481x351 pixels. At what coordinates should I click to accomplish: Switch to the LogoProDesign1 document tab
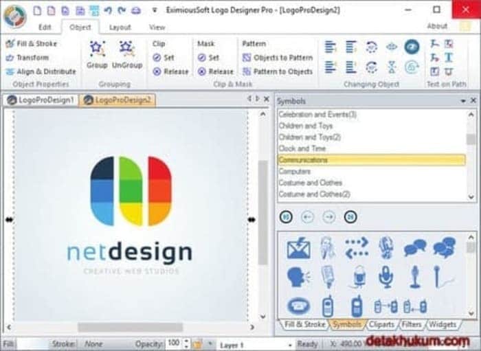click(x=41, y=100)
